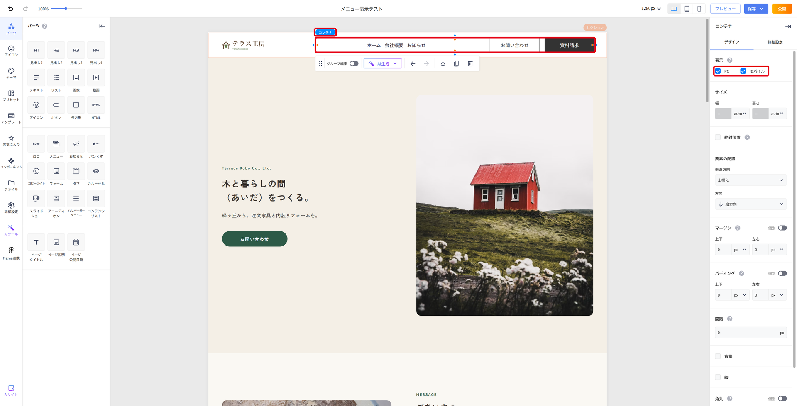Open the テンプレート sidebar panel
The width and height of the screenshot is (797, 406).
click(11, 118)
